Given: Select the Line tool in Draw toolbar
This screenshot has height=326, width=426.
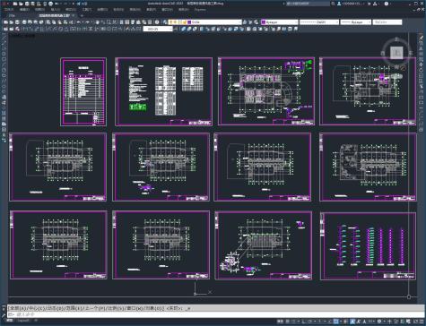Looking at the screenshot, I should 4,39.
